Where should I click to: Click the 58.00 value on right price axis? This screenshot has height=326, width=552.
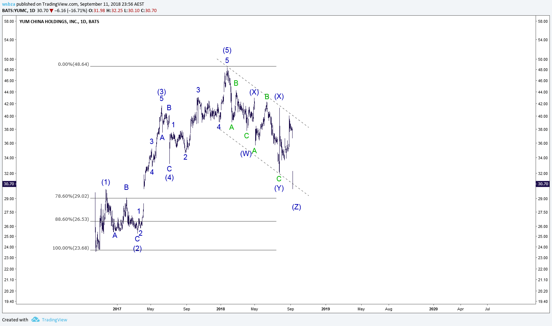[x=543, y=21]
